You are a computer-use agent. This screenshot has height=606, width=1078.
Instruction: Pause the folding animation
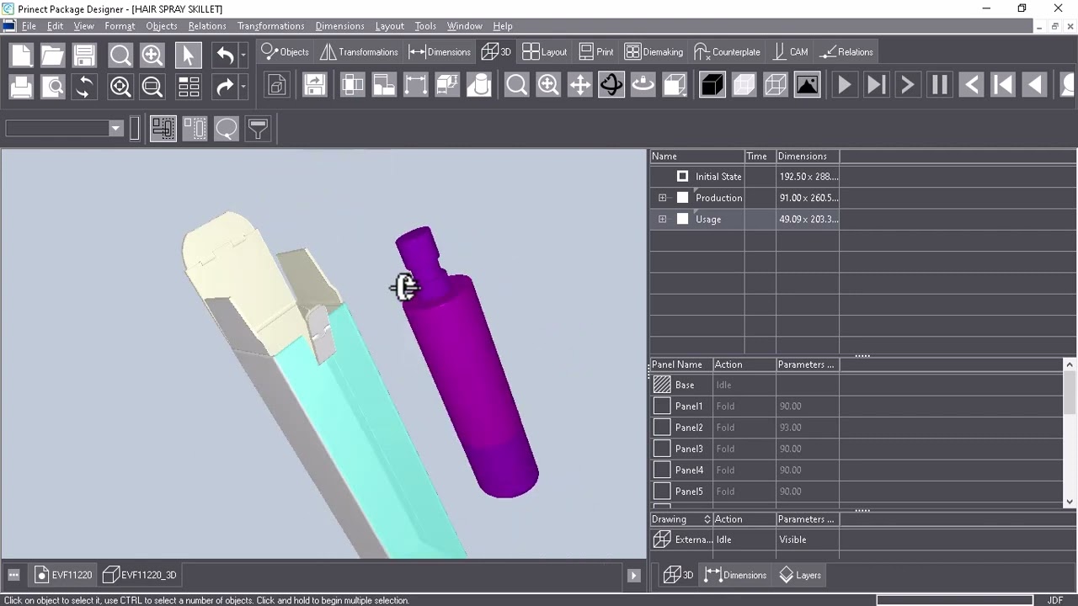coord(939,85)
